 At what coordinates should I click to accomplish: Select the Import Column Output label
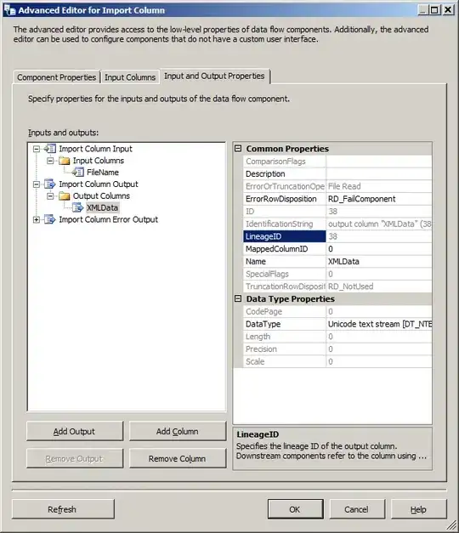pyautogui.click(x=99, y=184)
